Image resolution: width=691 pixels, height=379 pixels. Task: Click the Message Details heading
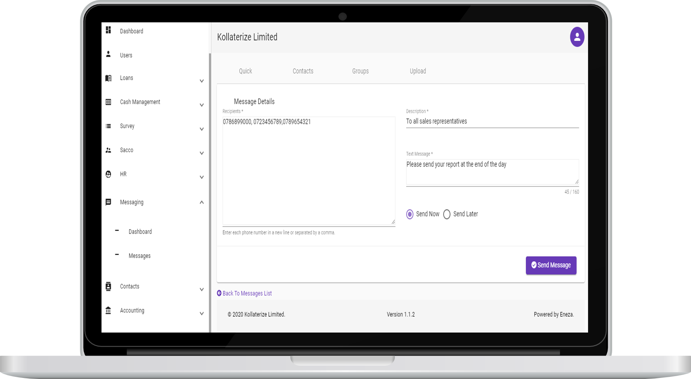pyautogui.click(x=254, y=102)
